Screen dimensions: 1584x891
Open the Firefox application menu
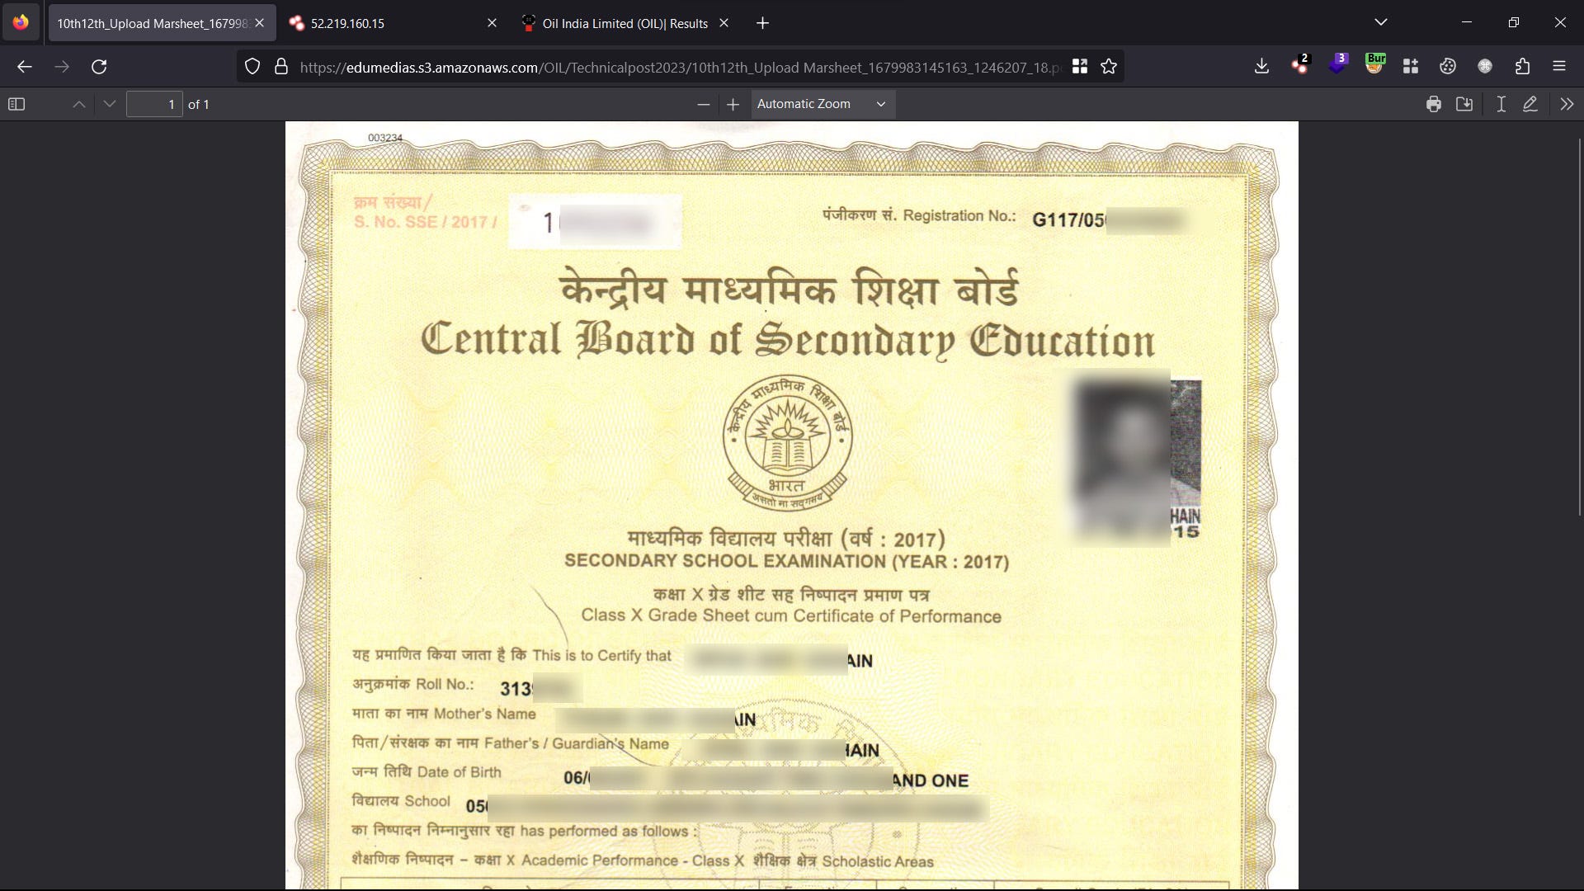click(1559, 67)
